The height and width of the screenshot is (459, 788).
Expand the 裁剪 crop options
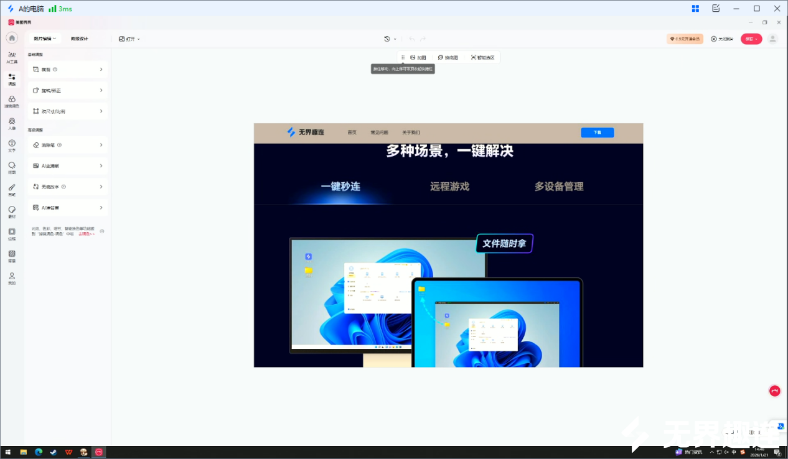[x=67, y=69]
